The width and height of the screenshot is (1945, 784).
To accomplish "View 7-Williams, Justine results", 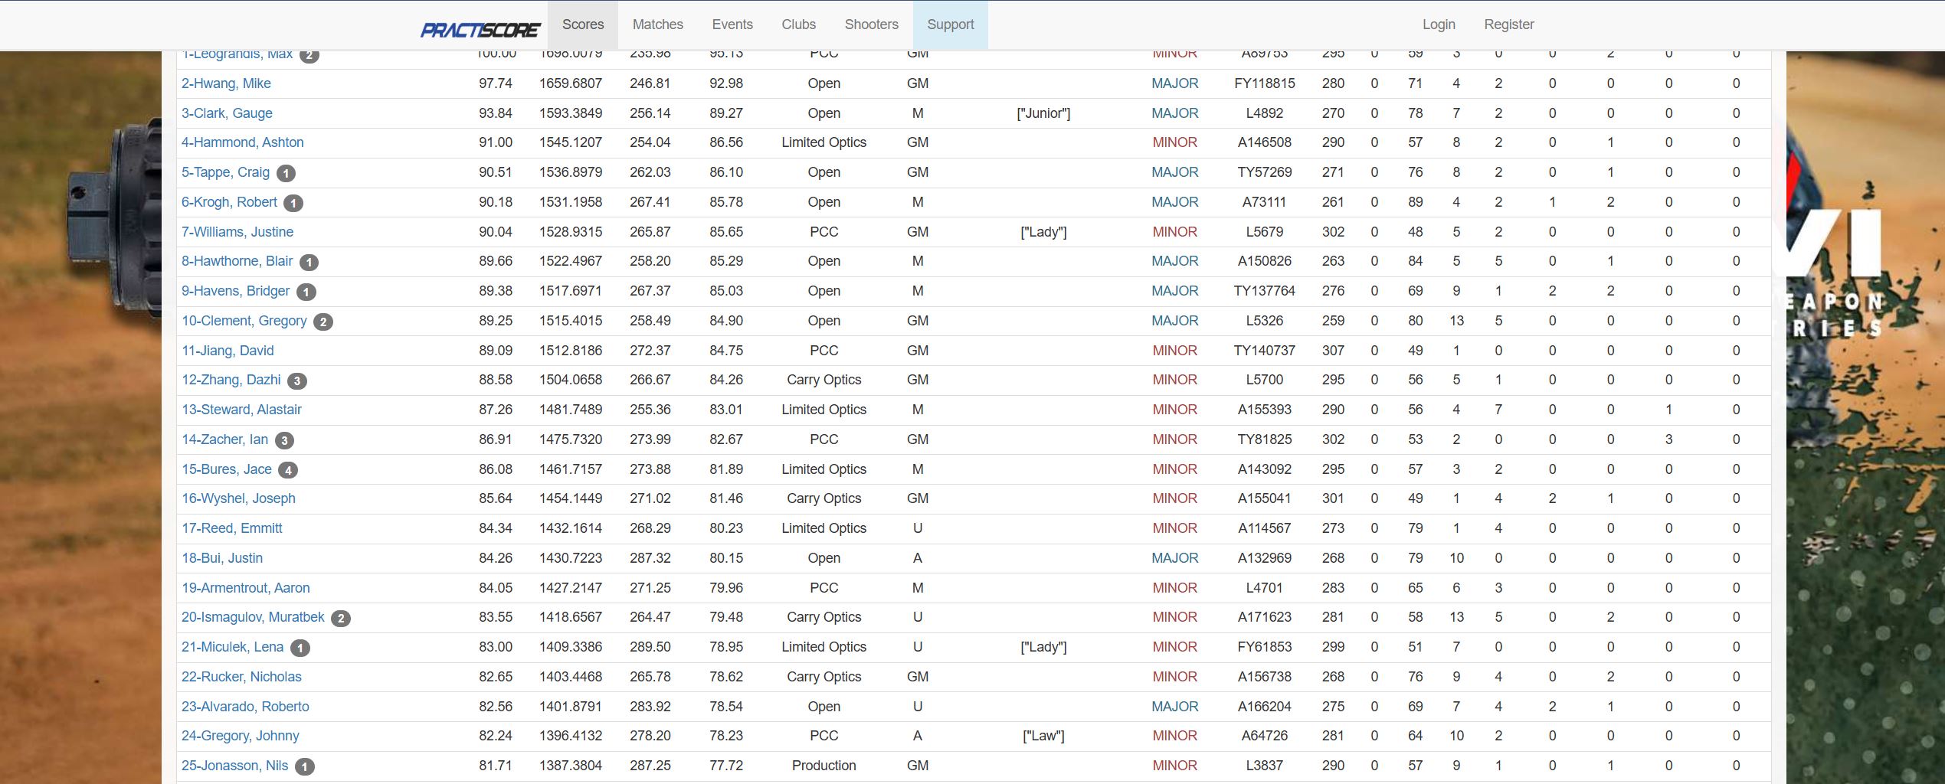I will tap(237, 232).
